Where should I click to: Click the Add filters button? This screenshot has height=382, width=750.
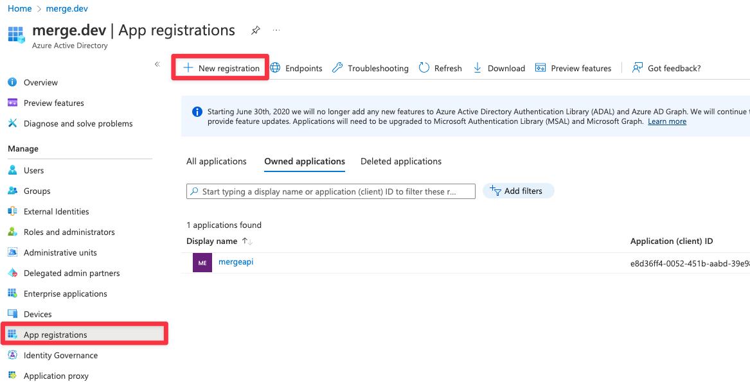click(x=518, y=191)
